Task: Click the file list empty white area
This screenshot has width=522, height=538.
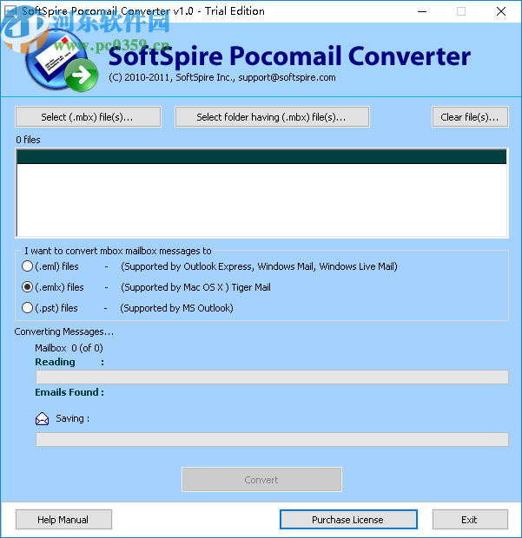Action: coord(261,200)
